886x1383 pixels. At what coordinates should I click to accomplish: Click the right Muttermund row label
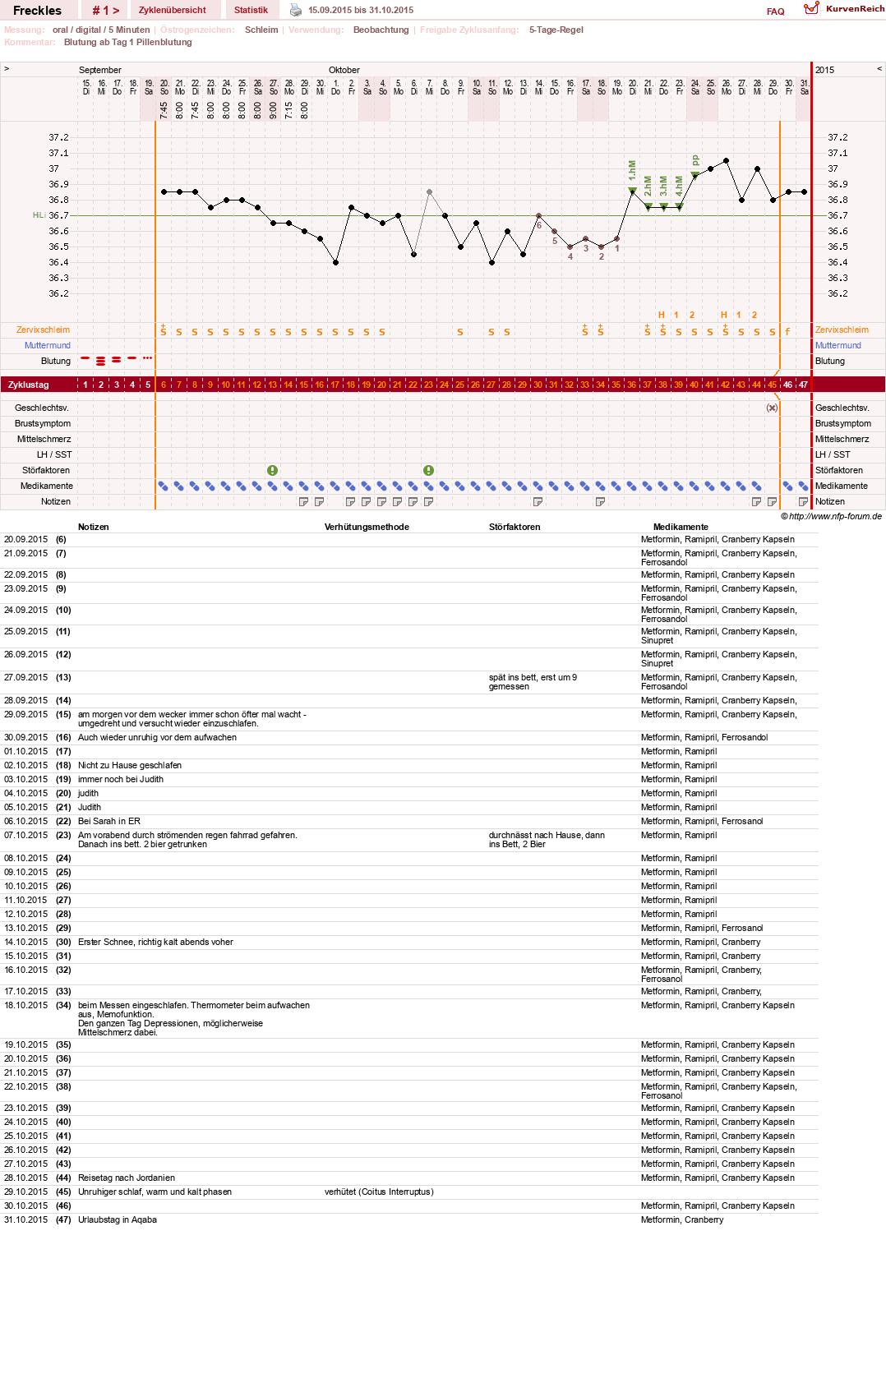[838, 345]
